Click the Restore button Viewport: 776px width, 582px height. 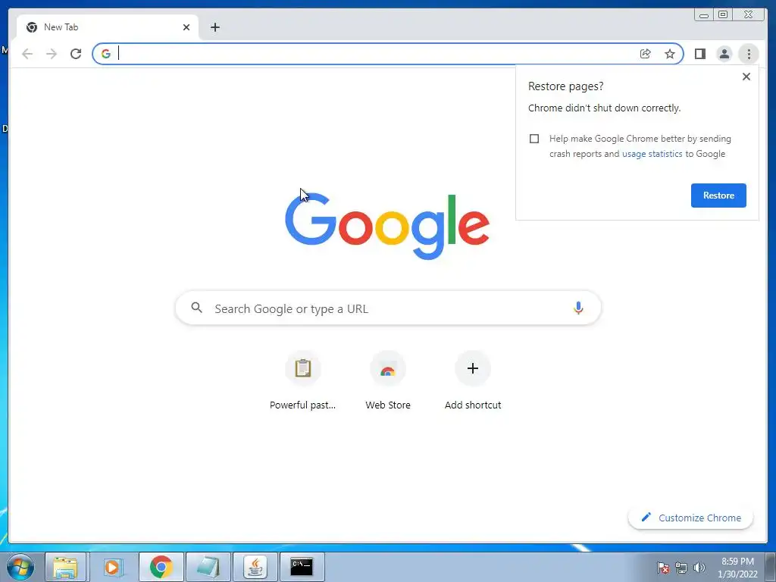pyautogui.click(x=718, y=196)
